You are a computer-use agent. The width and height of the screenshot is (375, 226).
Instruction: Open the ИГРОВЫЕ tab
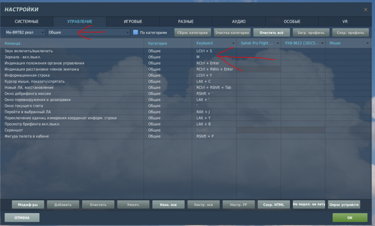coord(133,21)
